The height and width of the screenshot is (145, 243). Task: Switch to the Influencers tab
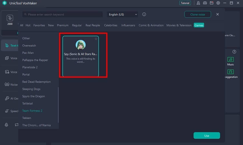(x=128, y=25)
